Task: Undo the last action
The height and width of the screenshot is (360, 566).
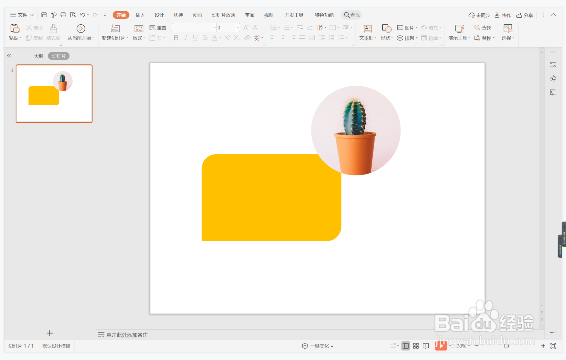Action: pyautogui.click(x=83, y=15)
